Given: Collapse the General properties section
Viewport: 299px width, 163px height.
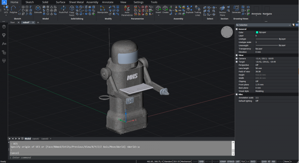Looking at the screenshot, I should tap(237, 29).
